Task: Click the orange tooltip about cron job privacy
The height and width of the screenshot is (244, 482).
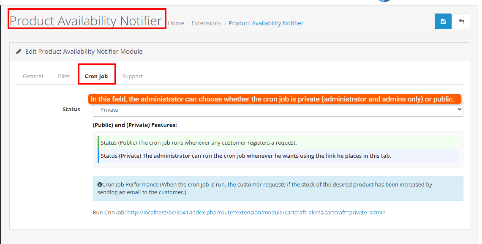Action: tap(272, 99)
